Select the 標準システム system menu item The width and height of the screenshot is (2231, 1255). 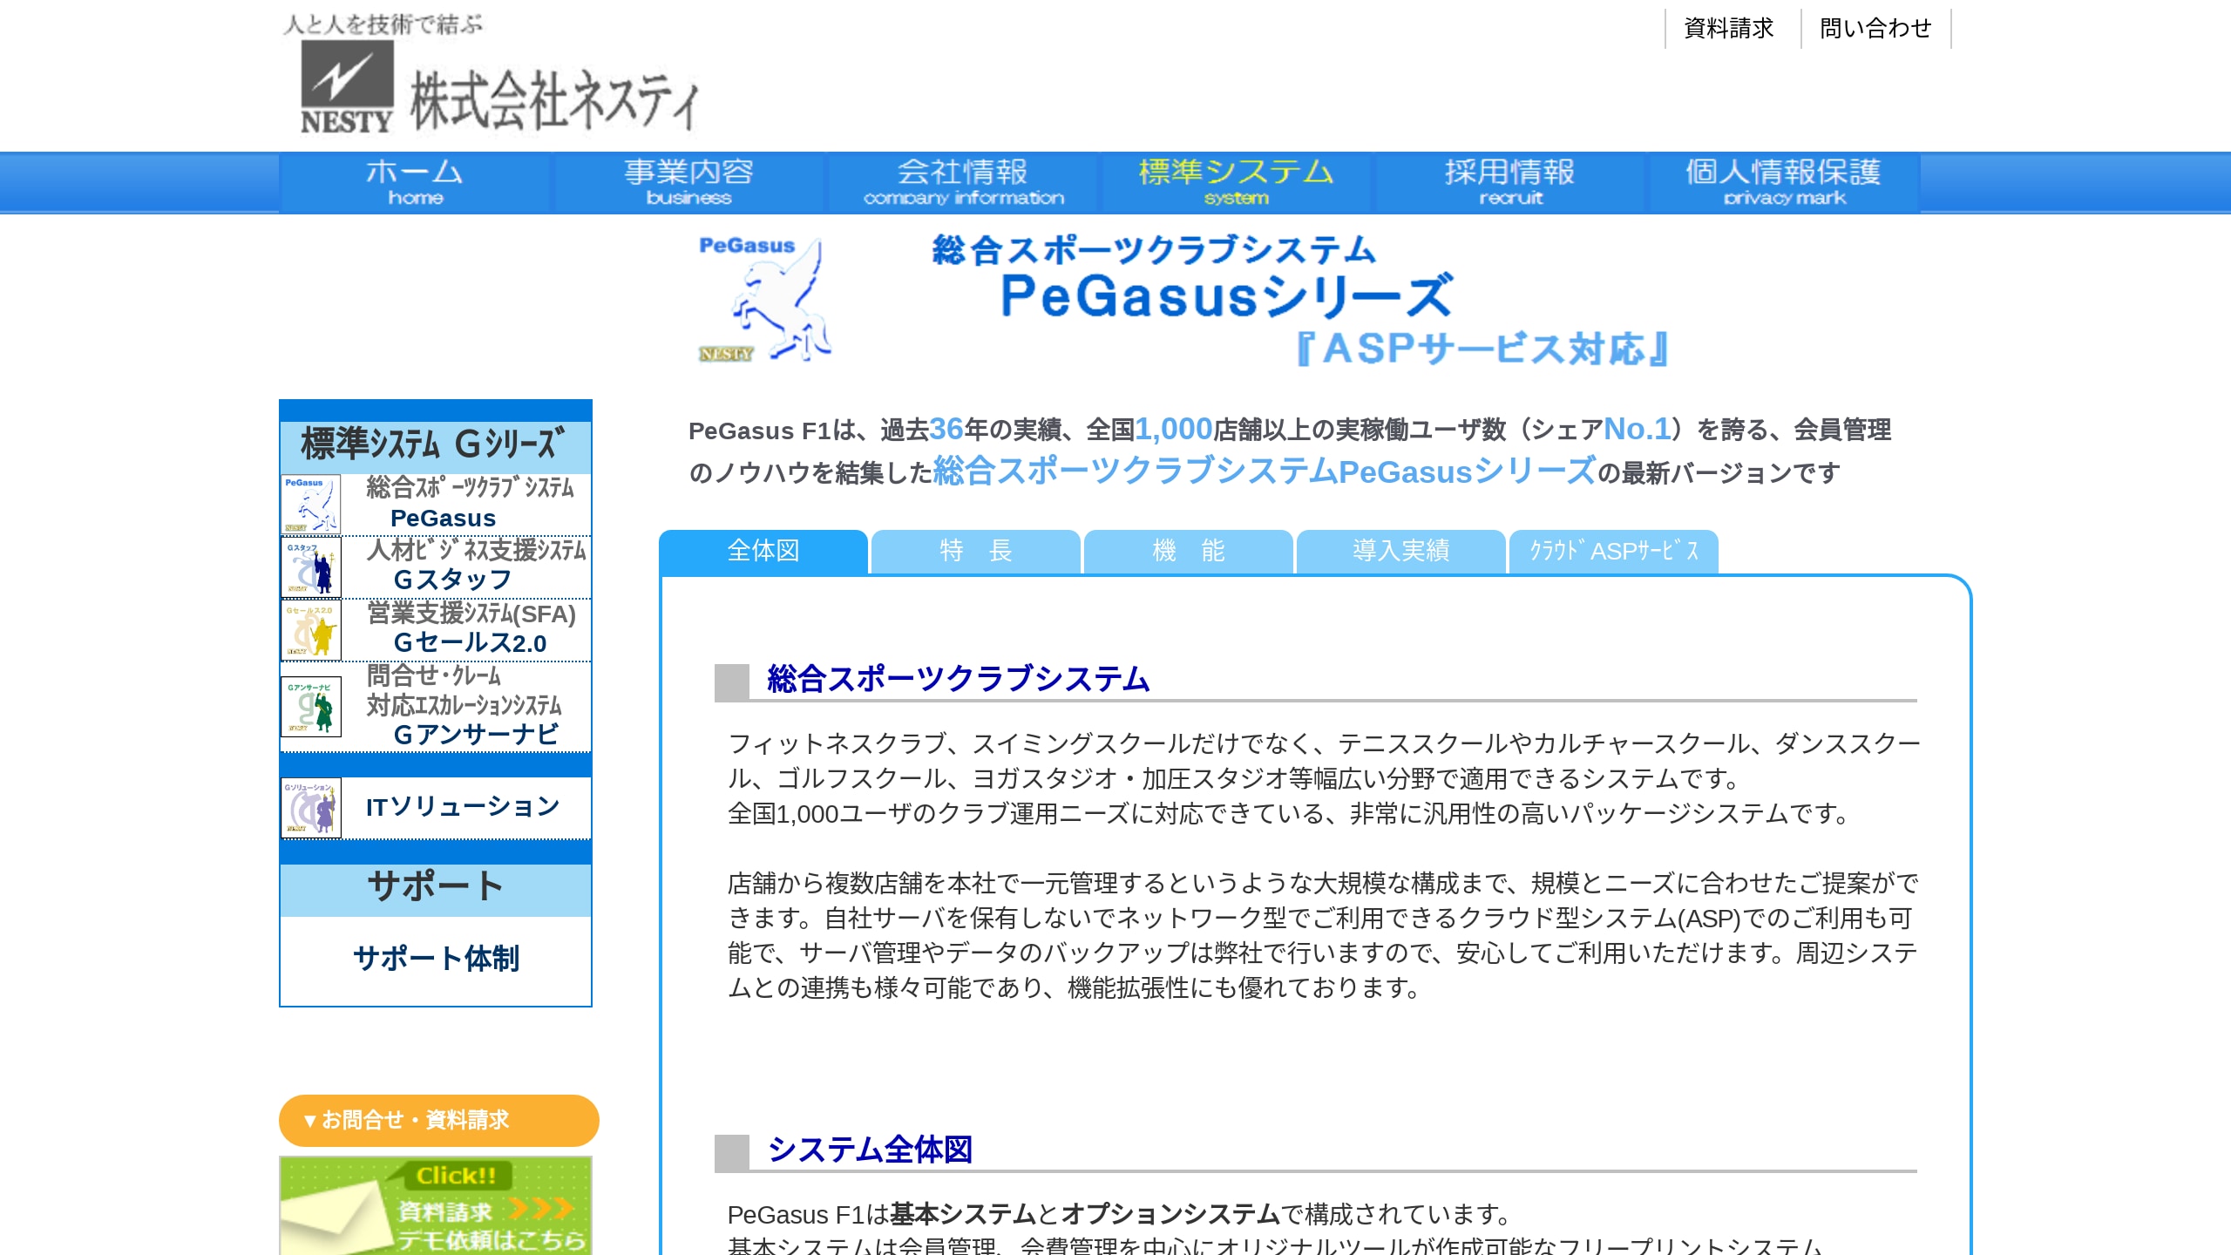pyautogui.click(x=1236, y=182)
